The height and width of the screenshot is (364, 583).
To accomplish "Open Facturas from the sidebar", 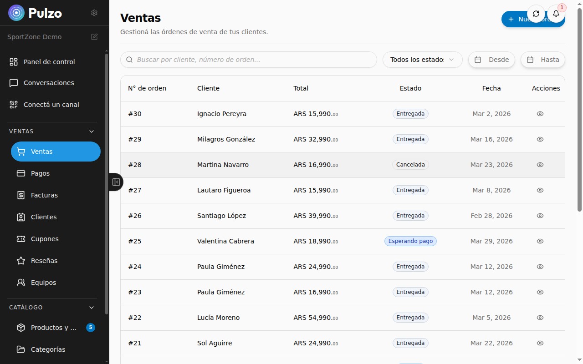I will coord(44,195).
